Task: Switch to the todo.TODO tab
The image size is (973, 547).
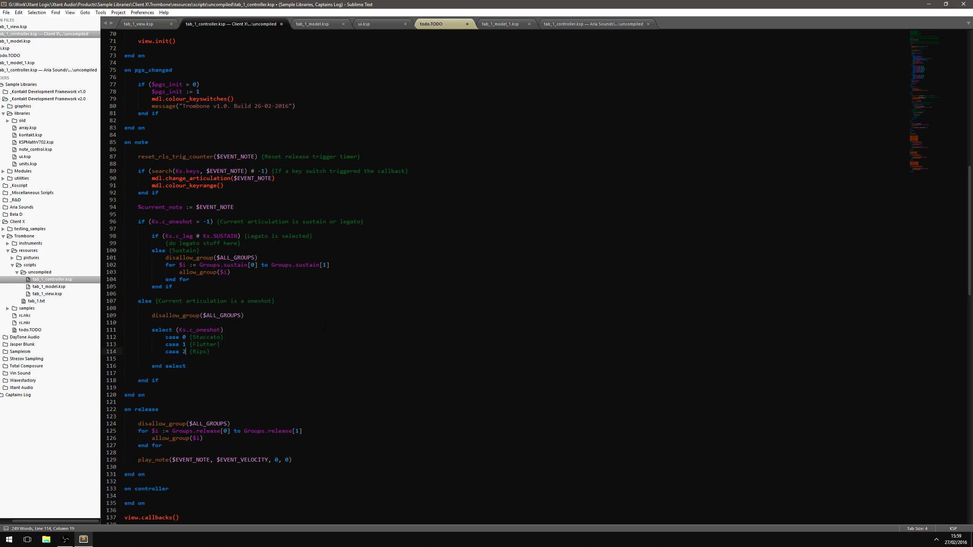Action: tap(431, 24)
